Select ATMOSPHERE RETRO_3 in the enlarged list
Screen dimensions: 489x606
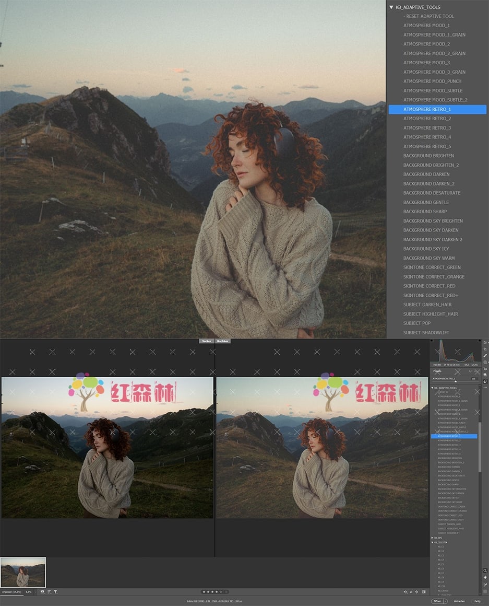[427, 128]
